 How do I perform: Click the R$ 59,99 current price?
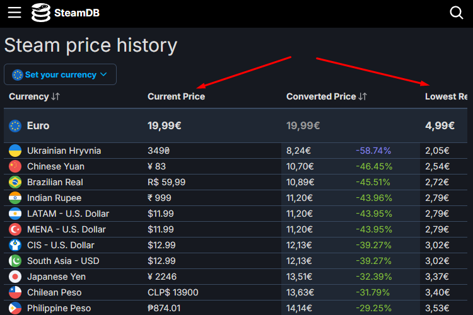point(166,182)
